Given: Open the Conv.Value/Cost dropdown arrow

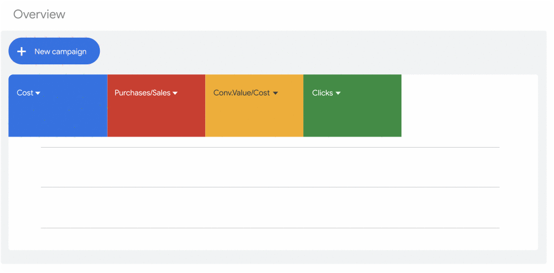Looking at the screenshot, I should coord(275,93).
